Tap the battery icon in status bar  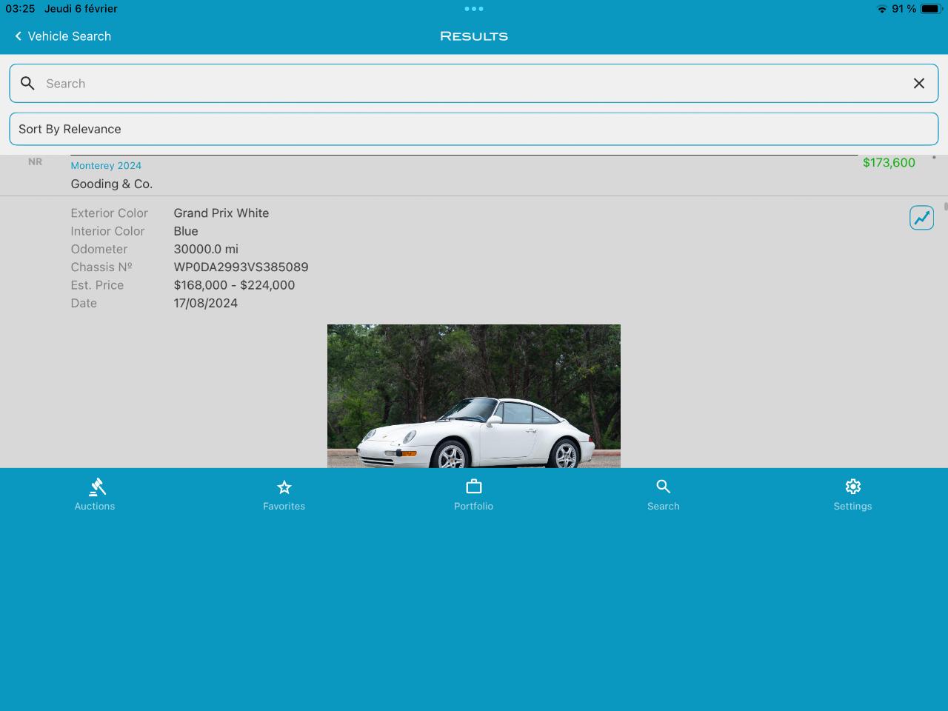(930, 9)
